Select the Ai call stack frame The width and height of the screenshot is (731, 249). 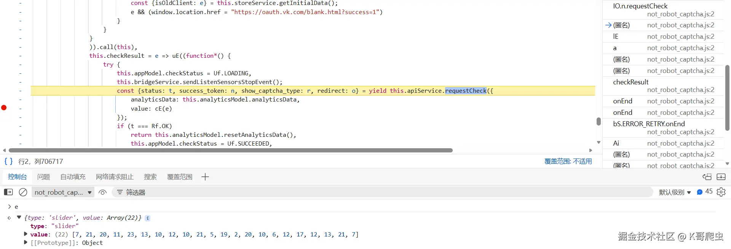coord(664,143)
